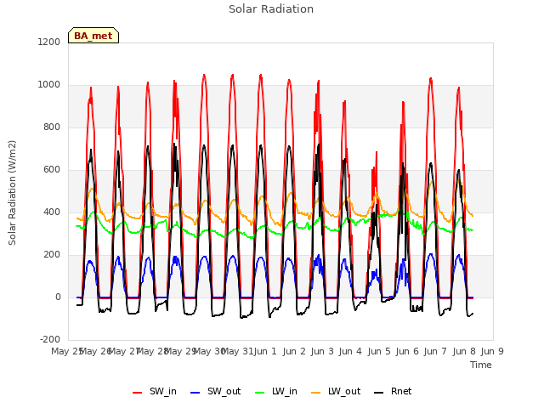Click the BA_met annotation label

point(93,36)
